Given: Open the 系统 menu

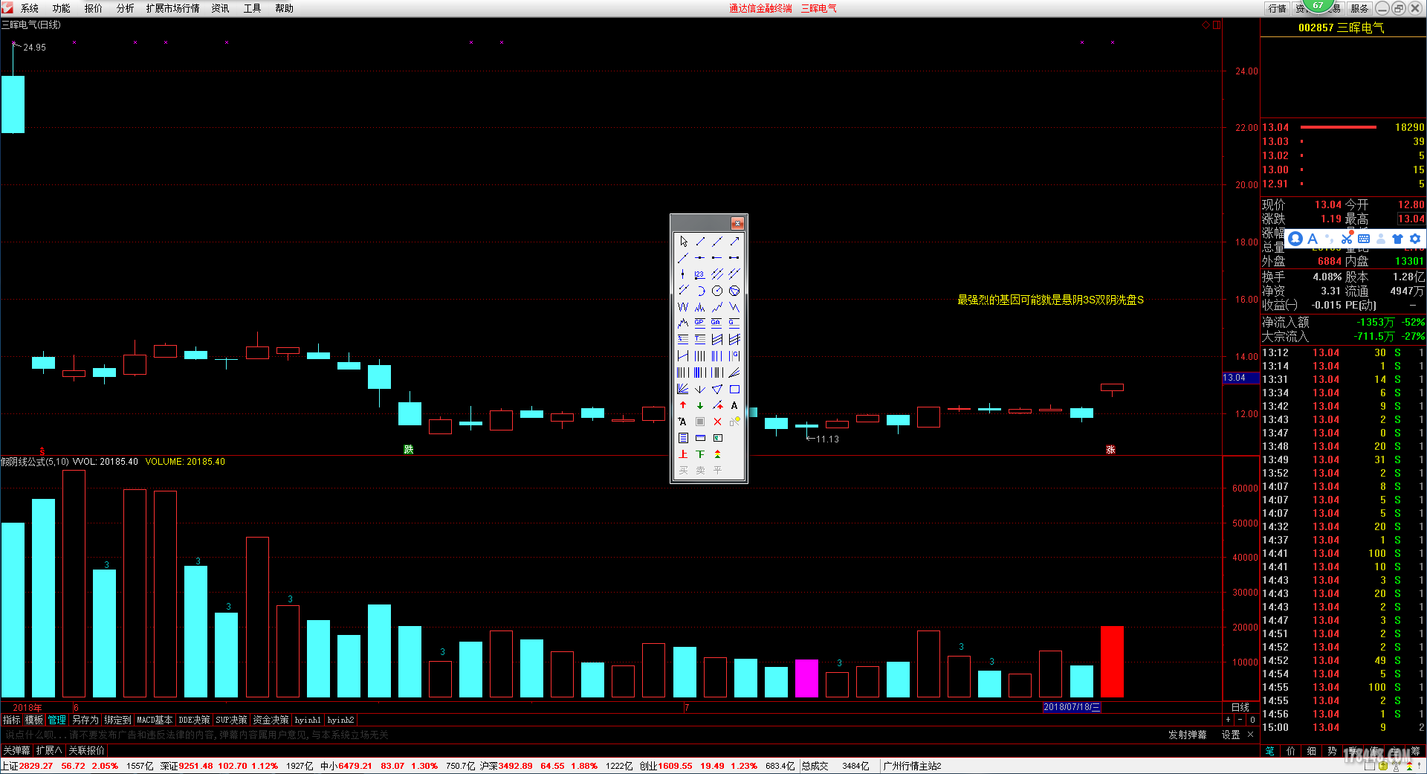Looking at the screenshot, I should 29,8.
